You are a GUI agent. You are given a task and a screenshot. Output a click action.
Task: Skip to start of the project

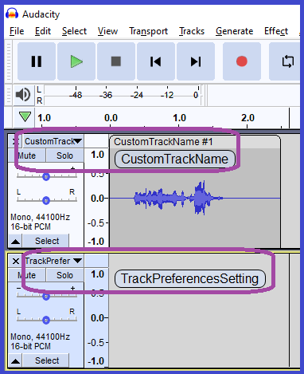pyautogui.click(x=156, y=61)
